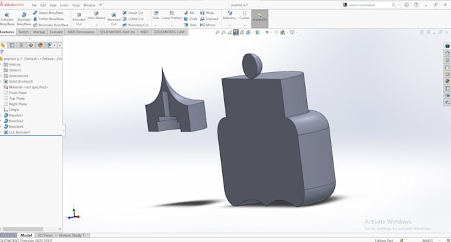451x242 pixels.
Task: Open the Window menu
Action: pyautogui.click(x=89, y=5)
